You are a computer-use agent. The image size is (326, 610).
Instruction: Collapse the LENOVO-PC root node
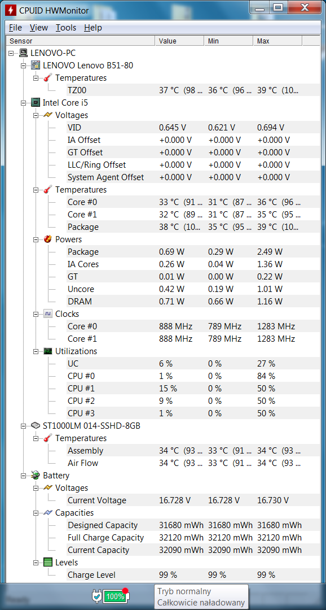tap(11, 53)
